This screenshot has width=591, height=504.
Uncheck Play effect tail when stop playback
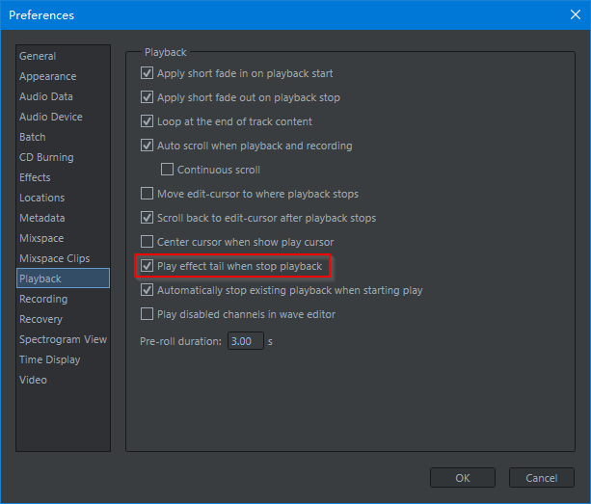[147, 266]
